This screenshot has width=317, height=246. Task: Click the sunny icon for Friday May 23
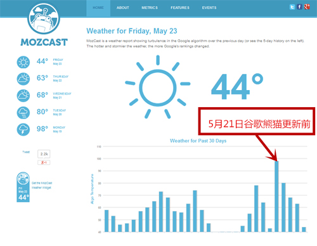[x=23, y=62]
